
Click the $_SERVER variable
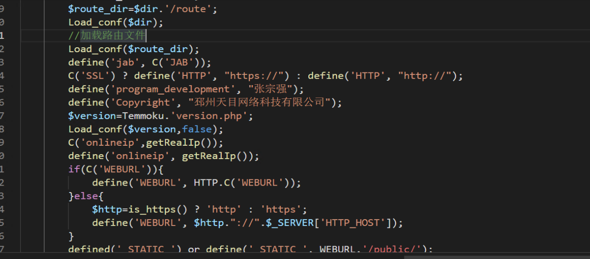coord(290,223)
